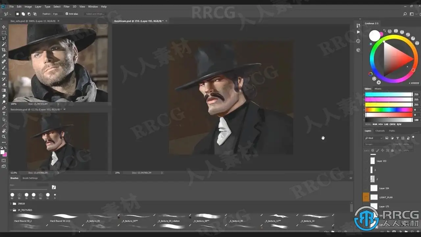Select the Zoom tool in the toolbar
Image resolution: width=421 pixels, height=237 pixels.
[x=4, y=136]
